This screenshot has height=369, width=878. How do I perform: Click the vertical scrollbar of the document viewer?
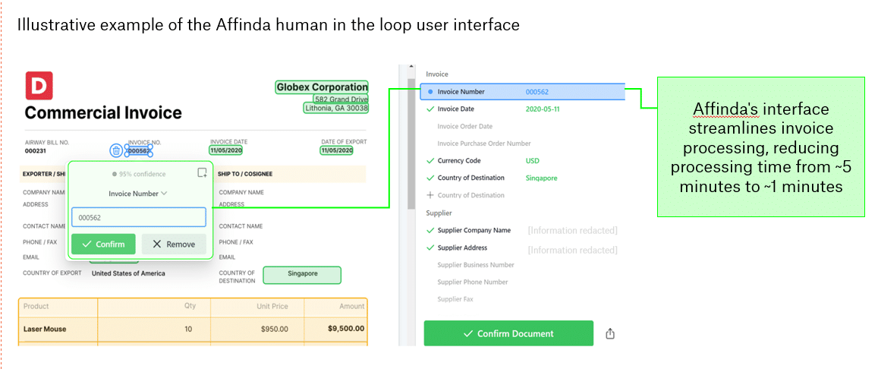click(411, 146)
